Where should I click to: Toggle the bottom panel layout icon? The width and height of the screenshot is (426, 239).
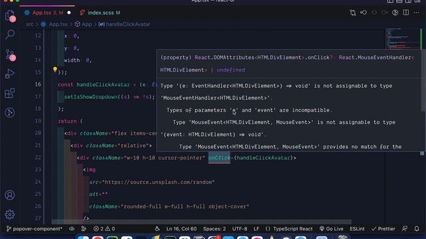coord(399,1)
